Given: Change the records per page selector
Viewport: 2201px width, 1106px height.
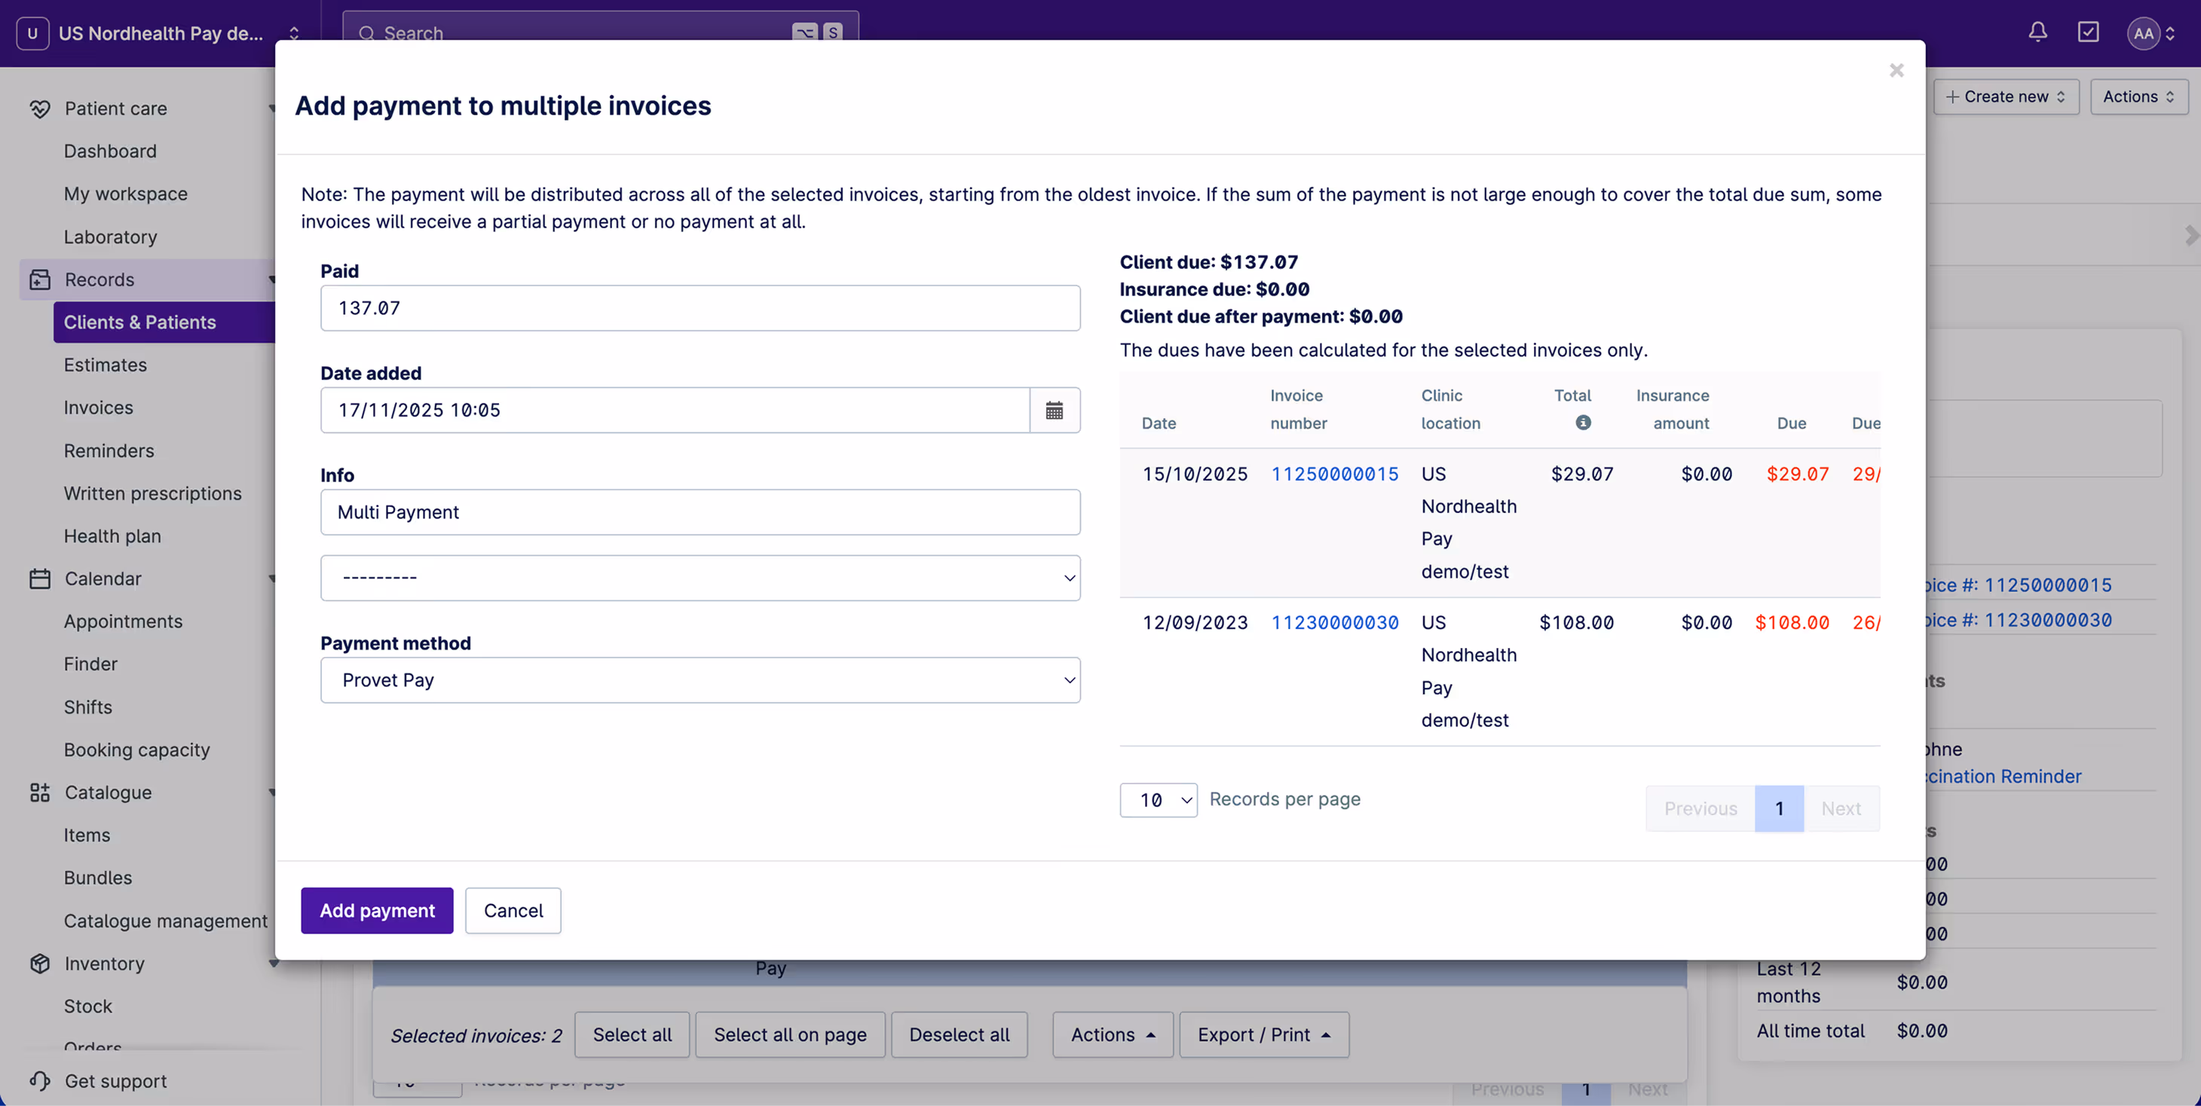Looking at the screenshot, I should [1158, 800].
